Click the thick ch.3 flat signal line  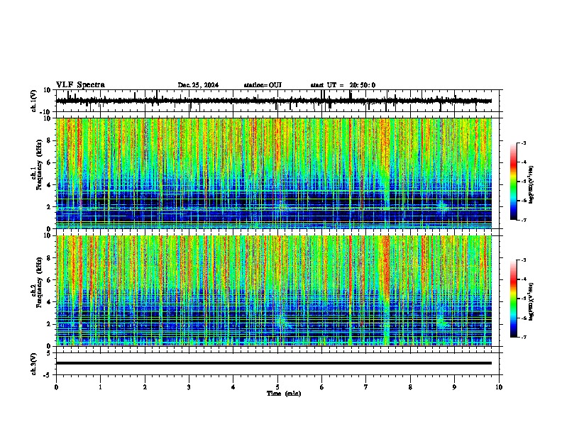click(274, 363)
